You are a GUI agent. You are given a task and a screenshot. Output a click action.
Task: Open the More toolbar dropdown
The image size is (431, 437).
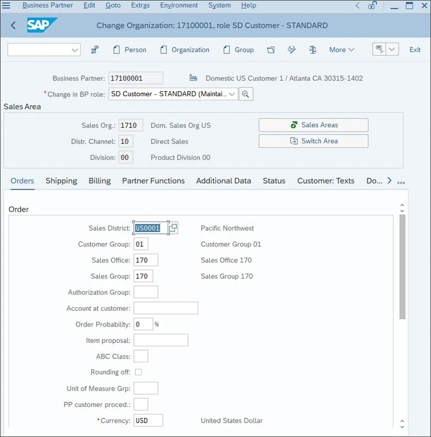(x=342, y=49)
